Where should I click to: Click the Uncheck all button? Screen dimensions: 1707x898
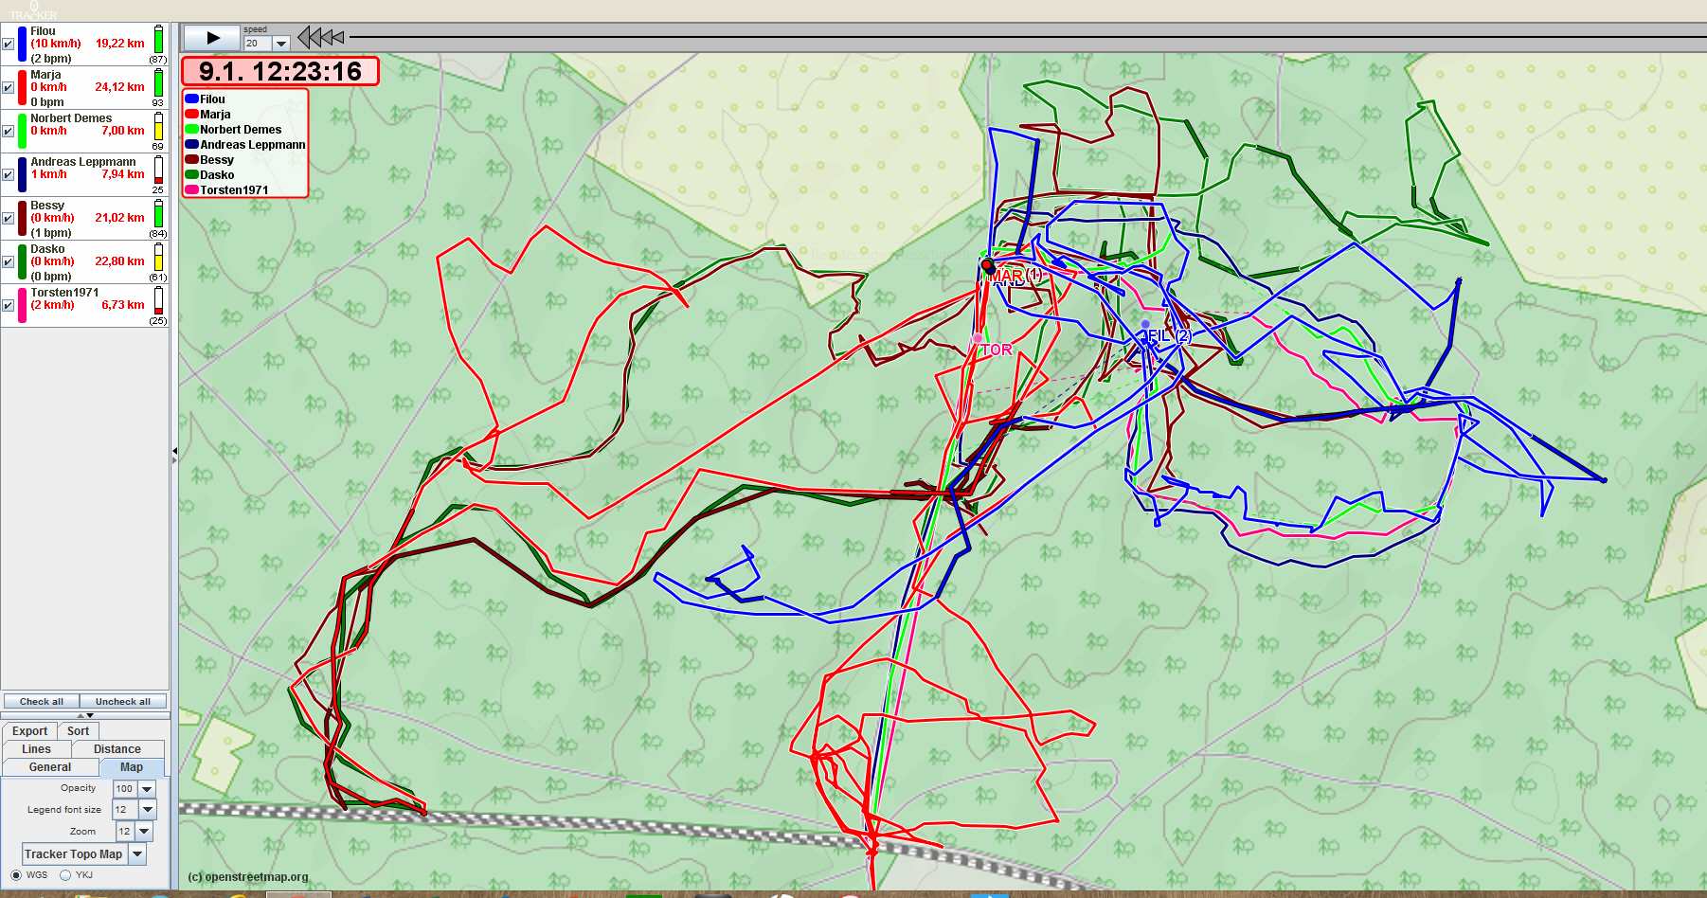click(x=123, y=702)
